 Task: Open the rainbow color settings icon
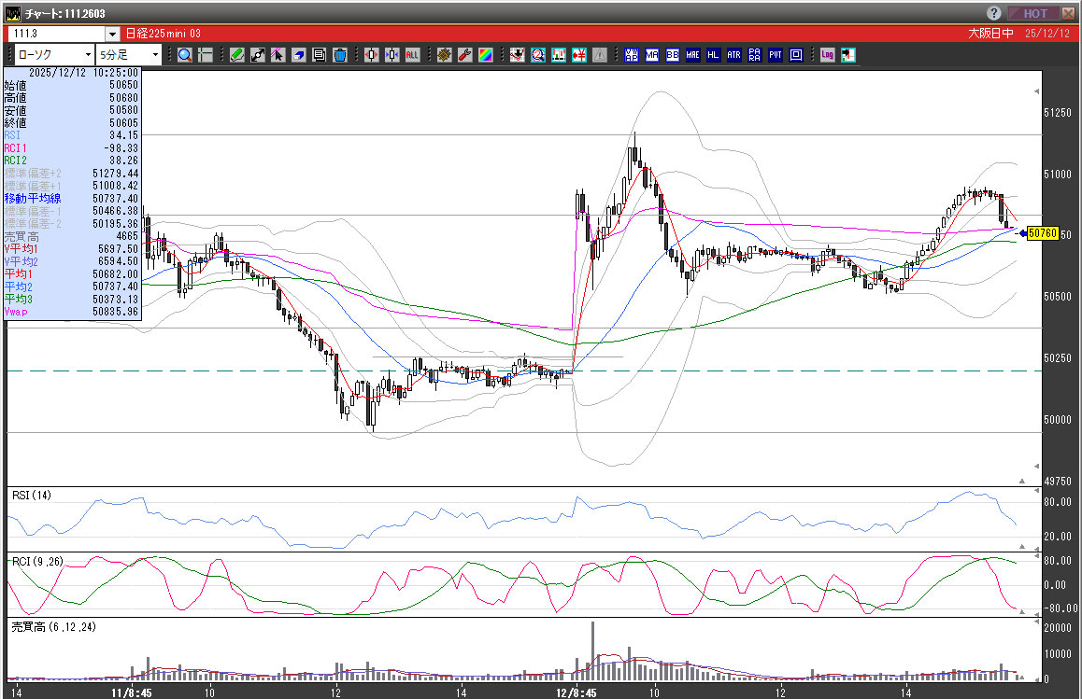pos(485,55)
